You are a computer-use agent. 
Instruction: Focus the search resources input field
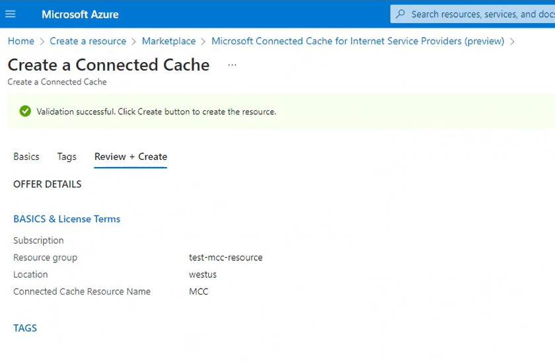(x=479, y=14)
